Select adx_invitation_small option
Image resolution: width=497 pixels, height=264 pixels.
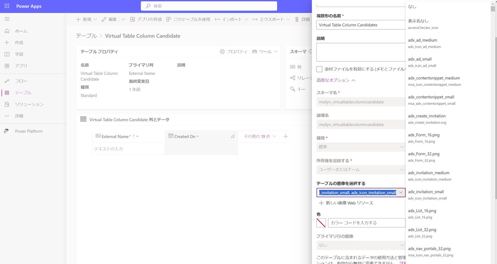coord(449,194)
